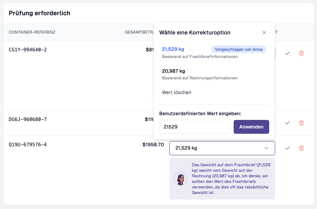Click container reference CG1Y-994640-2
Image resolution: width=317 pixels, height=209 pixels.
tap(28, 50)
